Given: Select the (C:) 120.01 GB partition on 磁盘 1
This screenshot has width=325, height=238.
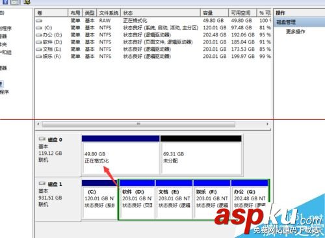Looking at the screenshot, I should coord(99,200).
